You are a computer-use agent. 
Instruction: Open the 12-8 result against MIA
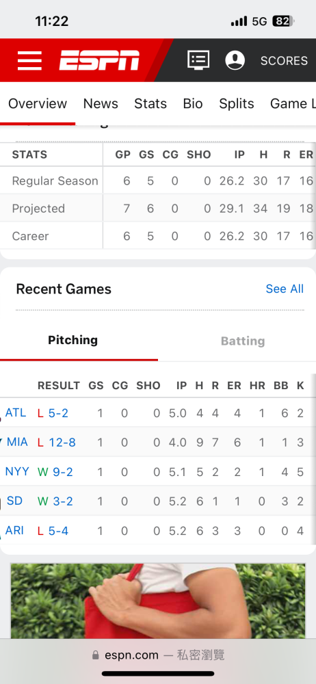(62, 443)
